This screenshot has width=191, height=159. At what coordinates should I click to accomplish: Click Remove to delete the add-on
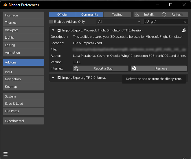[159, 68]
